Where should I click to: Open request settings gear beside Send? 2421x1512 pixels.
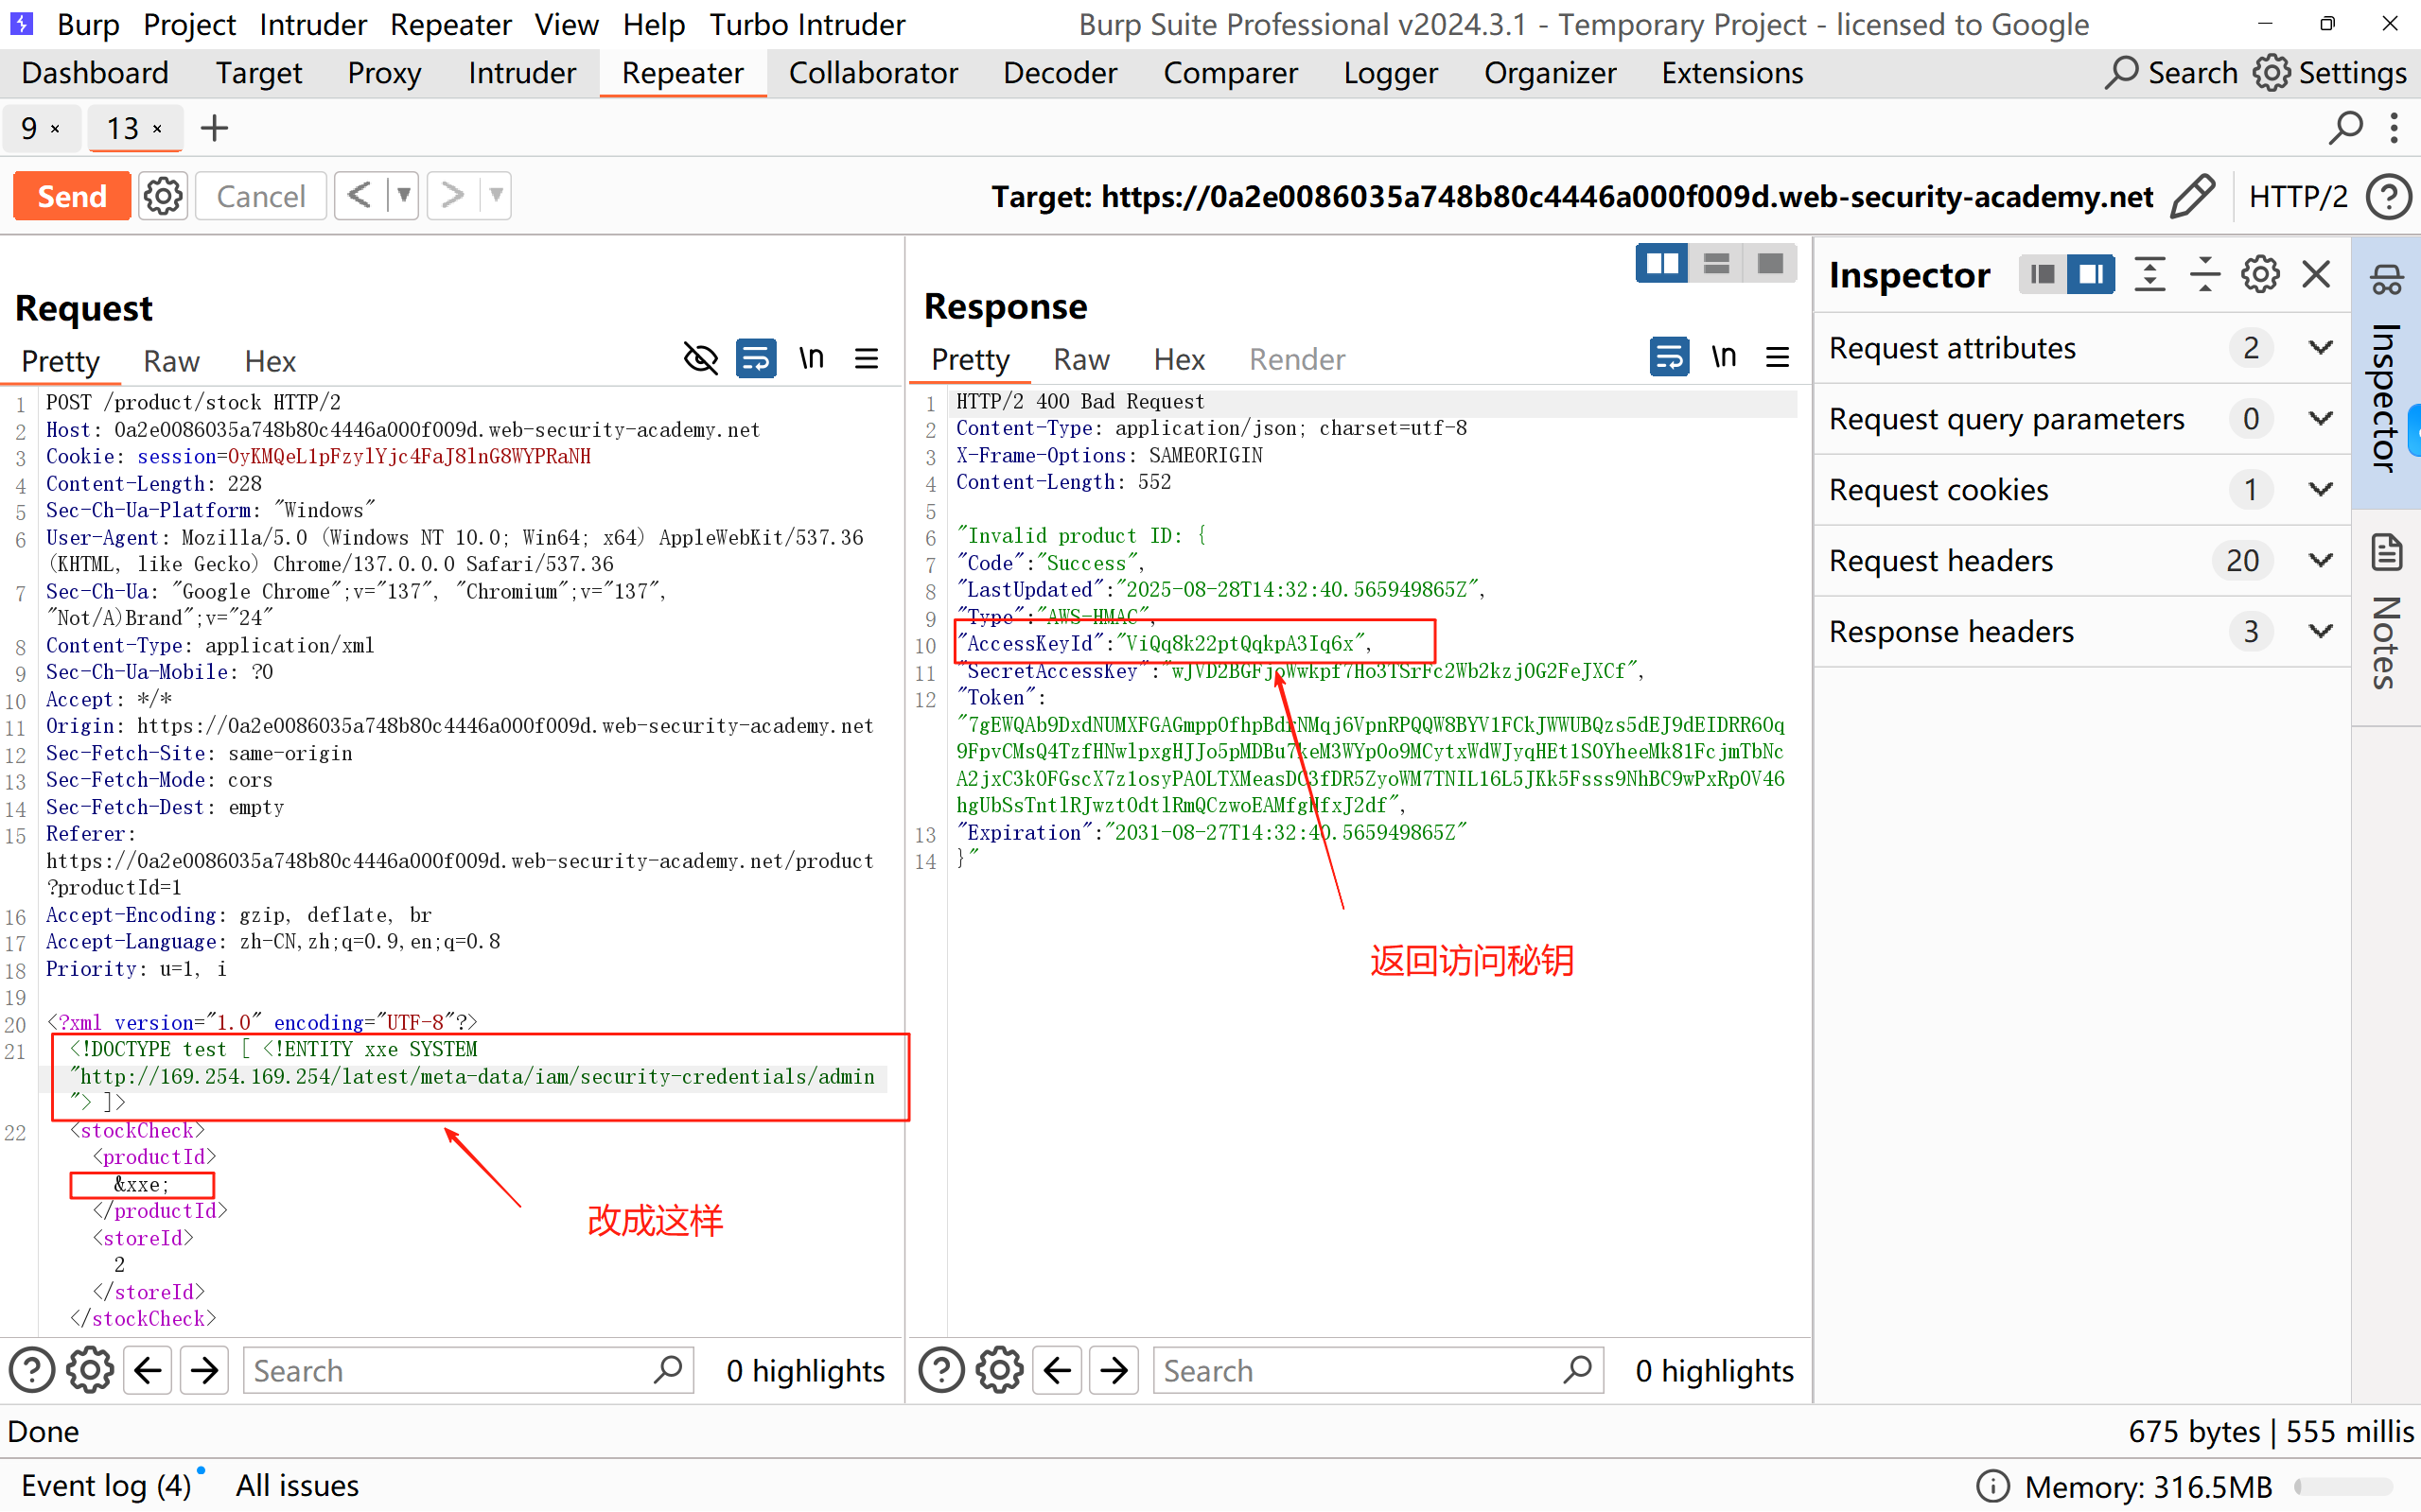163,196
